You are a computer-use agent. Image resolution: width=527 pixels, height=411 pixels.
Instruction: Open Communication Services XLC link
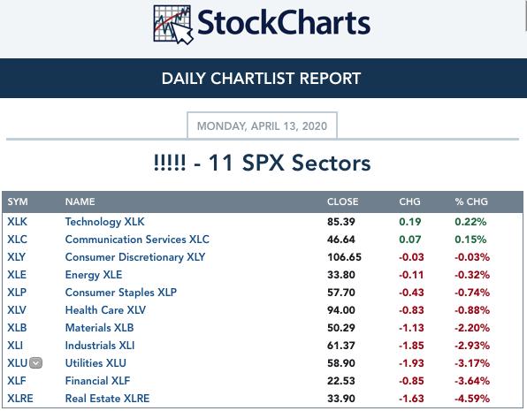[x=137, y=240]
